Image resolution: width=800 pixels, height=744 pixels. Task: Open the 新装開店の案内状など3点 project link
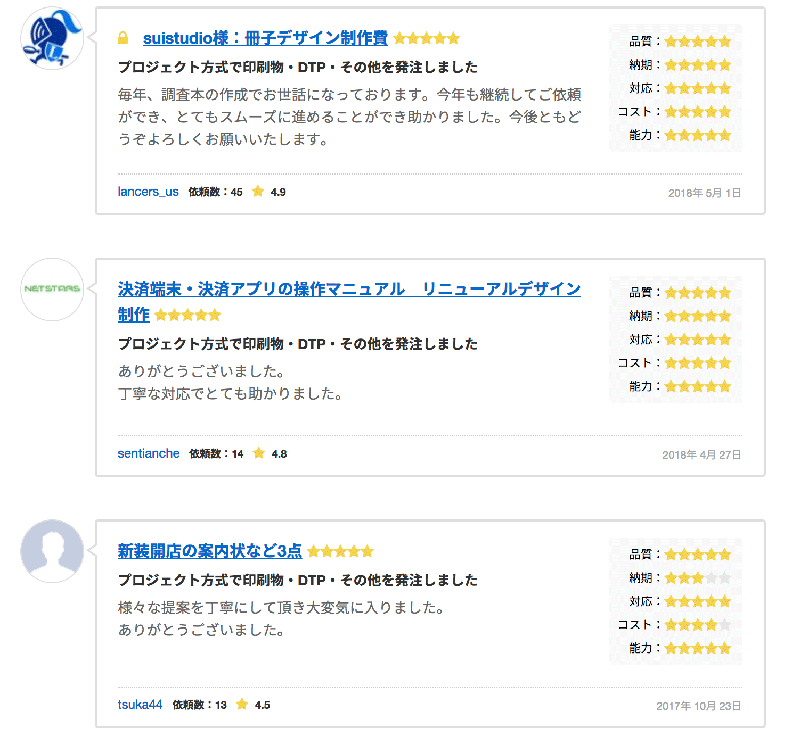click(209, 551)
